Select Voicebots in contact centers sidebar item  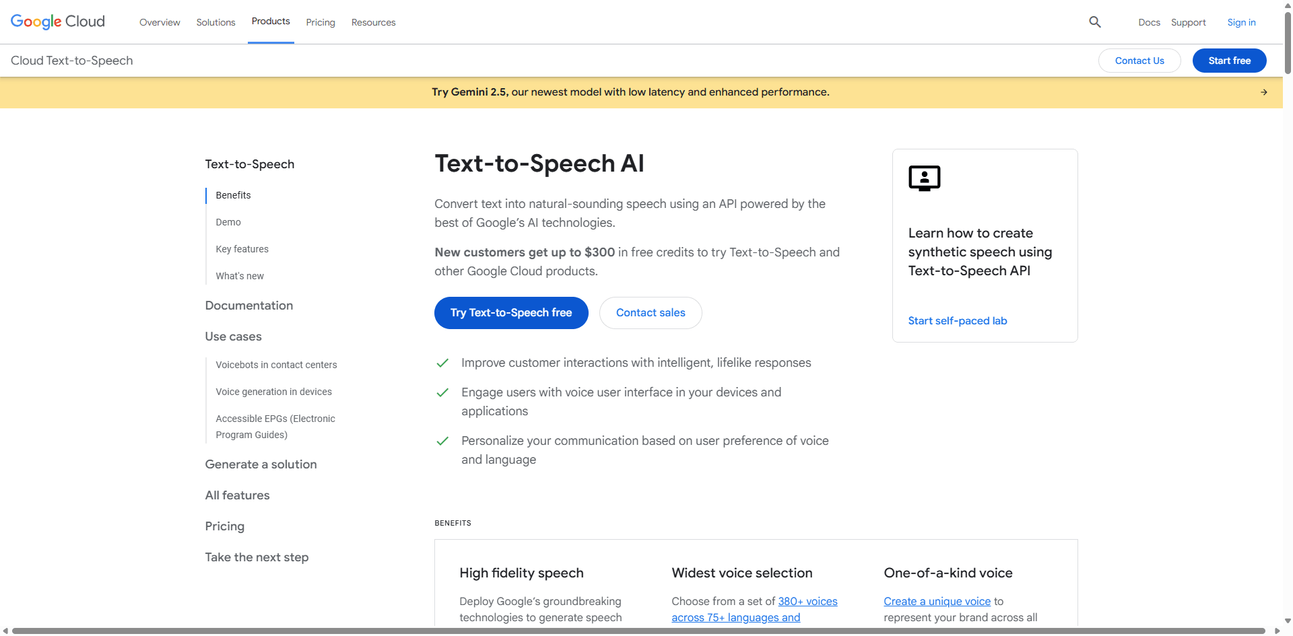pos(276,365)
